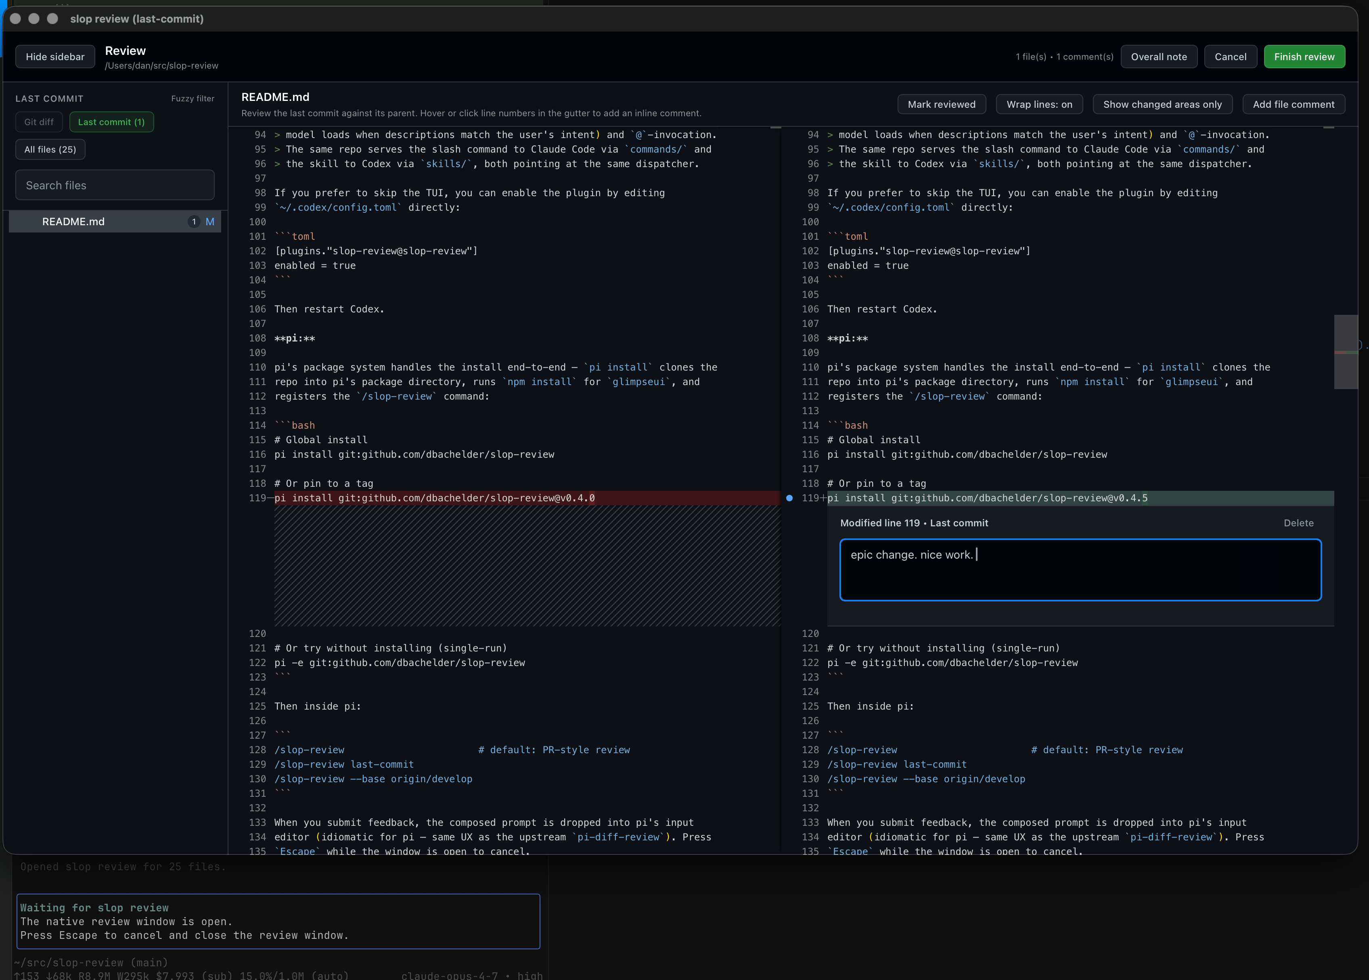1369x980 pixels.
Task: Click 'enabled = true' in the left pane
Action: click(x=315, y=266)
